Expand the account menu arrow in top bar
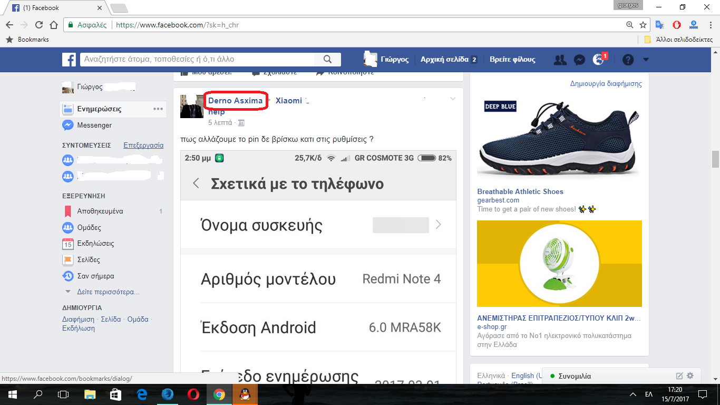The width and height of the screenshot is (720, 405). [646, 60]
